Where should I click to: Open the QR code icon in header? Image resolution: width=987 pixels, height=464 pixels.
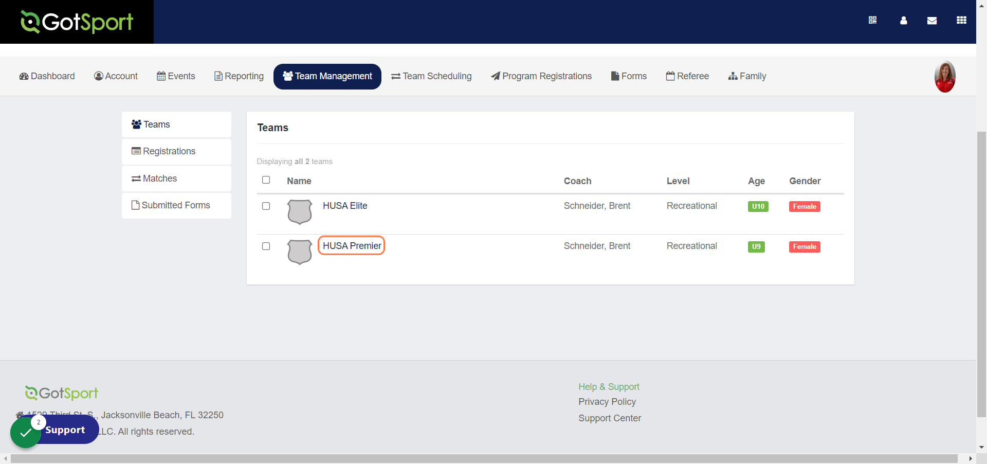[872, 20]
